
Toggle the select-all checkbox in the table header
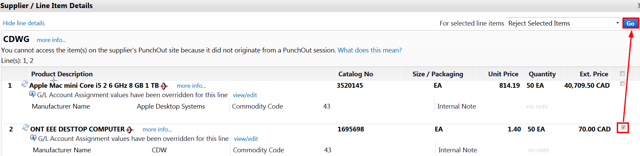(622, 74)
